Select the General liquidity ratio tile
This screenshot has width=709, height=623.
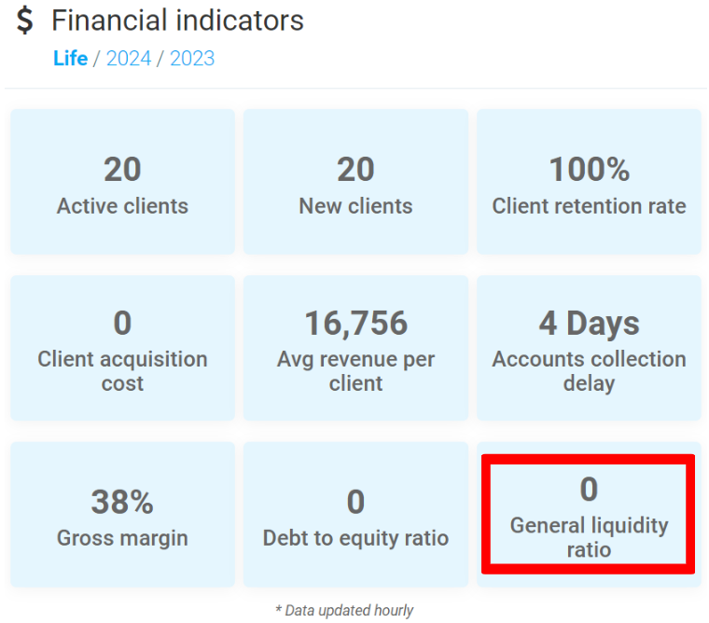[589, 515]
